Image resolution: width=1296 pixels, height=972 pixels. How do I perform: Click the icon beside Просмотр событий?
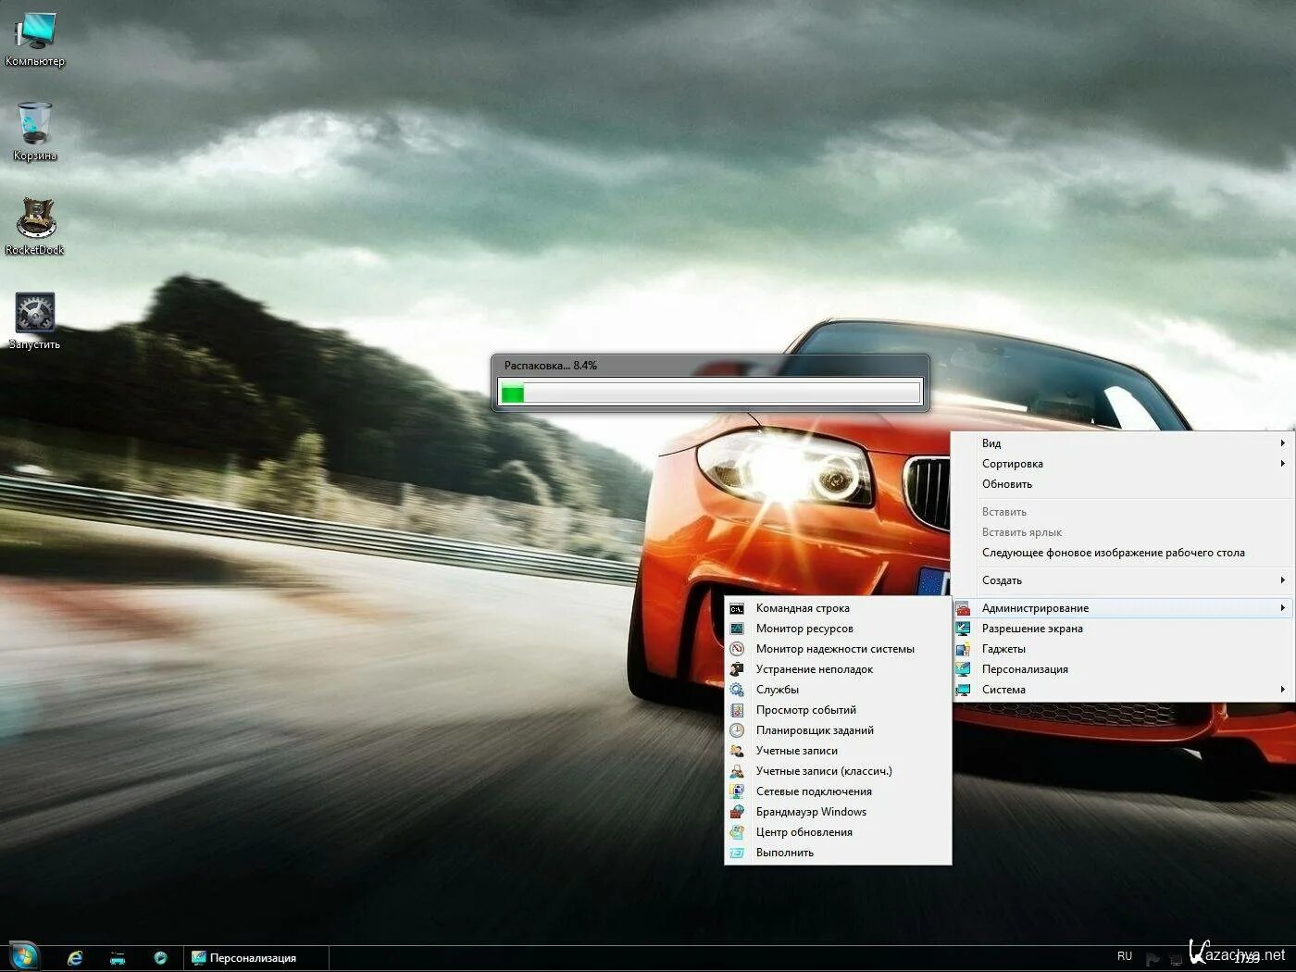point(737,710)
